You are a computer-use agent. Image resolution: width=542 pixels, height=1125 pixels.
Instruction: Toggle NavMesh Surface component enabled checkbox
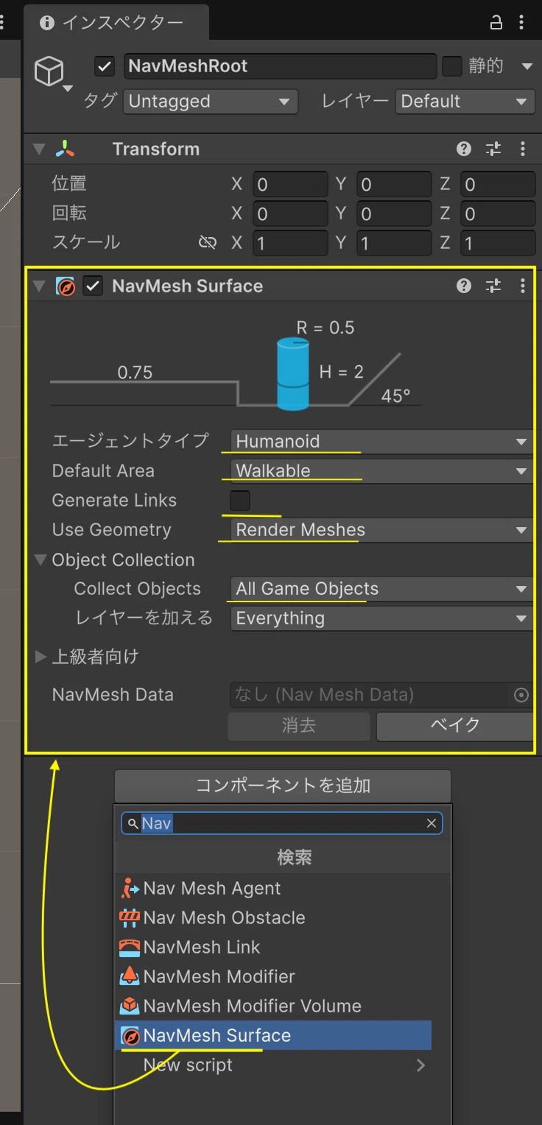click(x=92, y=286)
